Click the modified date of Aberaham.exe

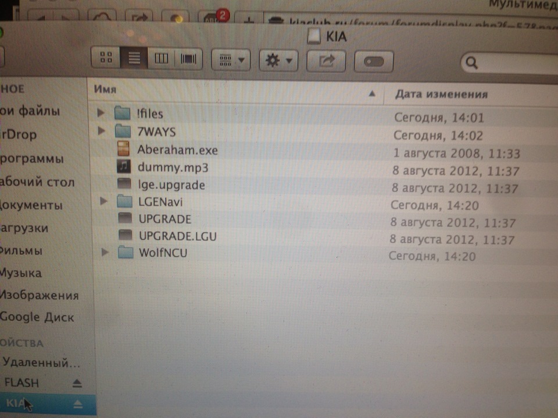coord(457,153)
